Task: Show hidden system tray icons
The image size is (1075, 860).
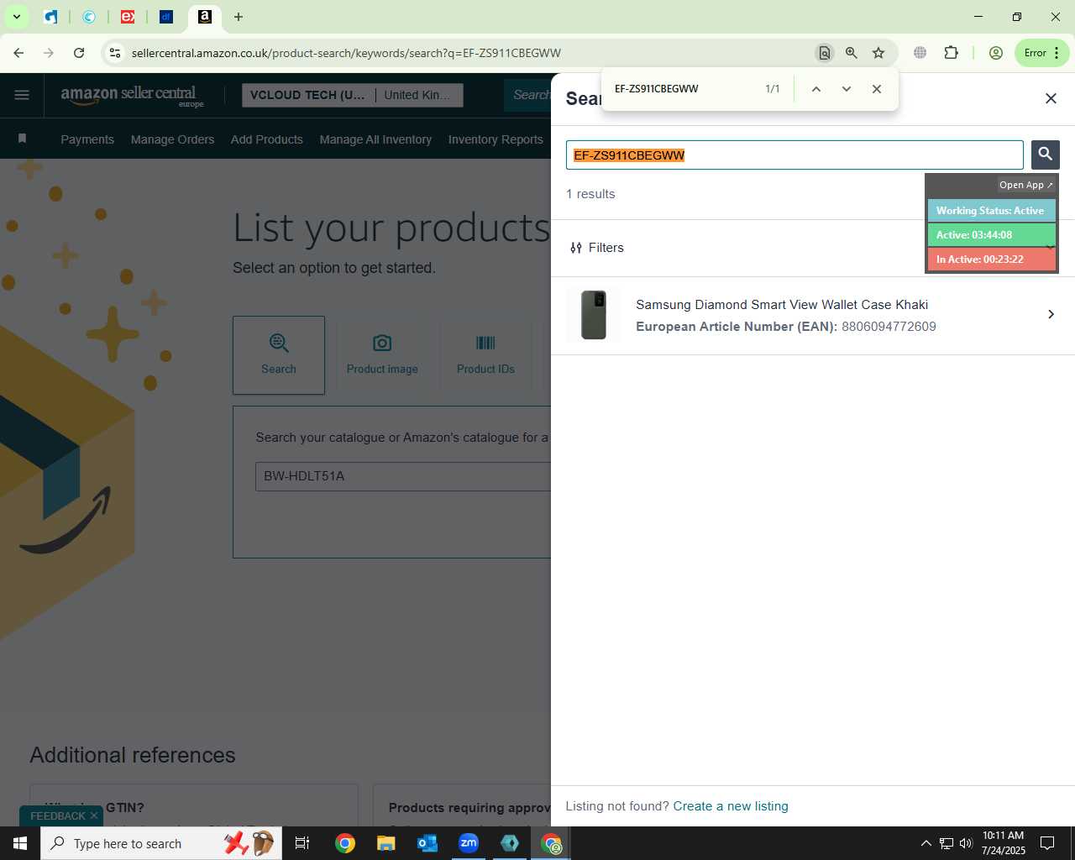Action: (926, 843)
